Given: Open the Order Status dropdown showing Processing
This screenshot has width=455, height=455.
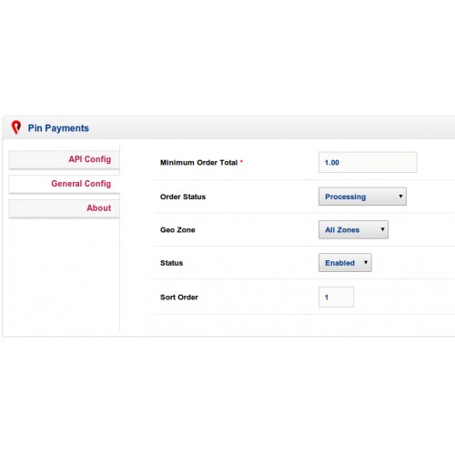Looking at the screenshot, I should [362, 197].
